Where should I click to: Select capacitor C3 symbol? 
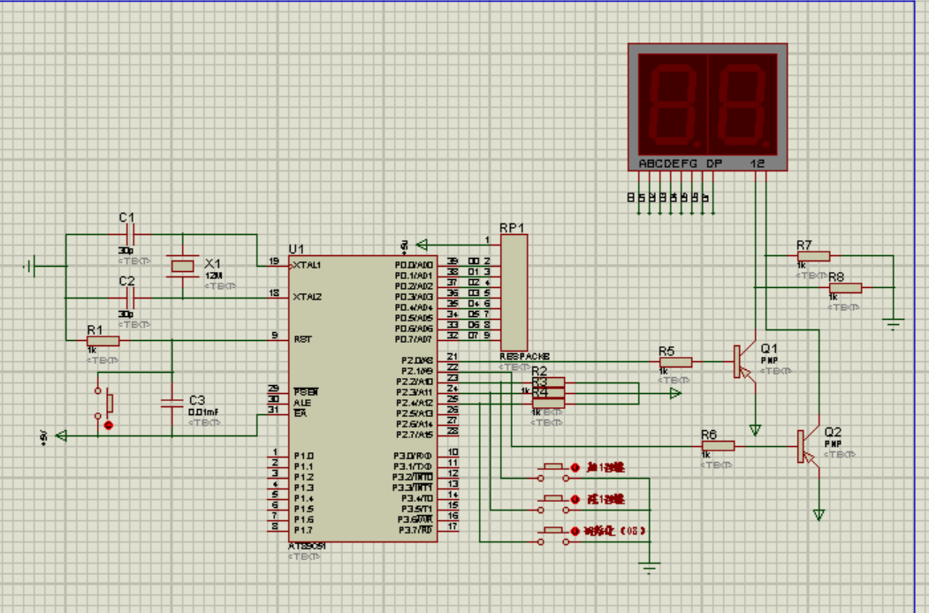(171, 404)
